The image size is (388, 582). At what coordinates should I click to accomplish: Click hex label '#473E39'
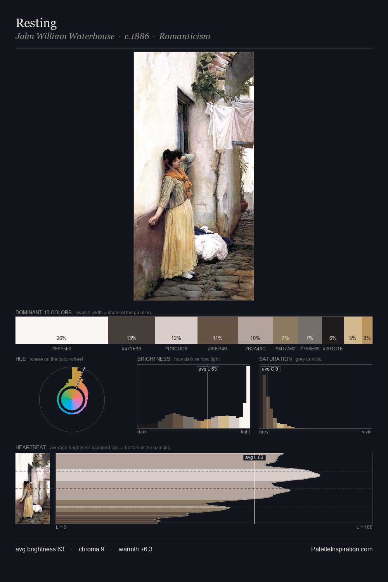tap(132, 349)
